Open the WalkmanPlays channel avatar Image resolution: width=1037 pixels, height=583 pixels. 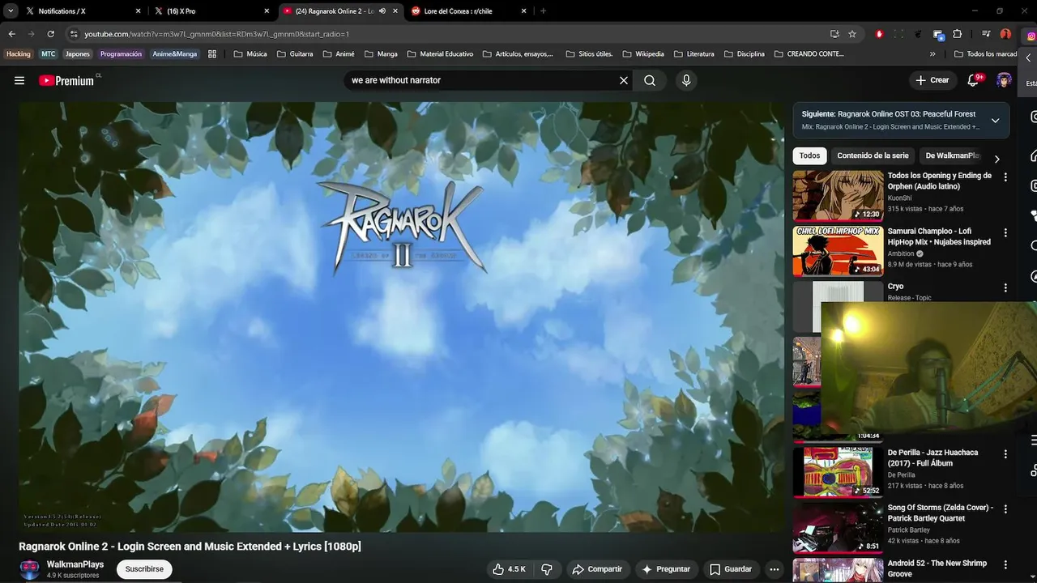tap(29, 569)
